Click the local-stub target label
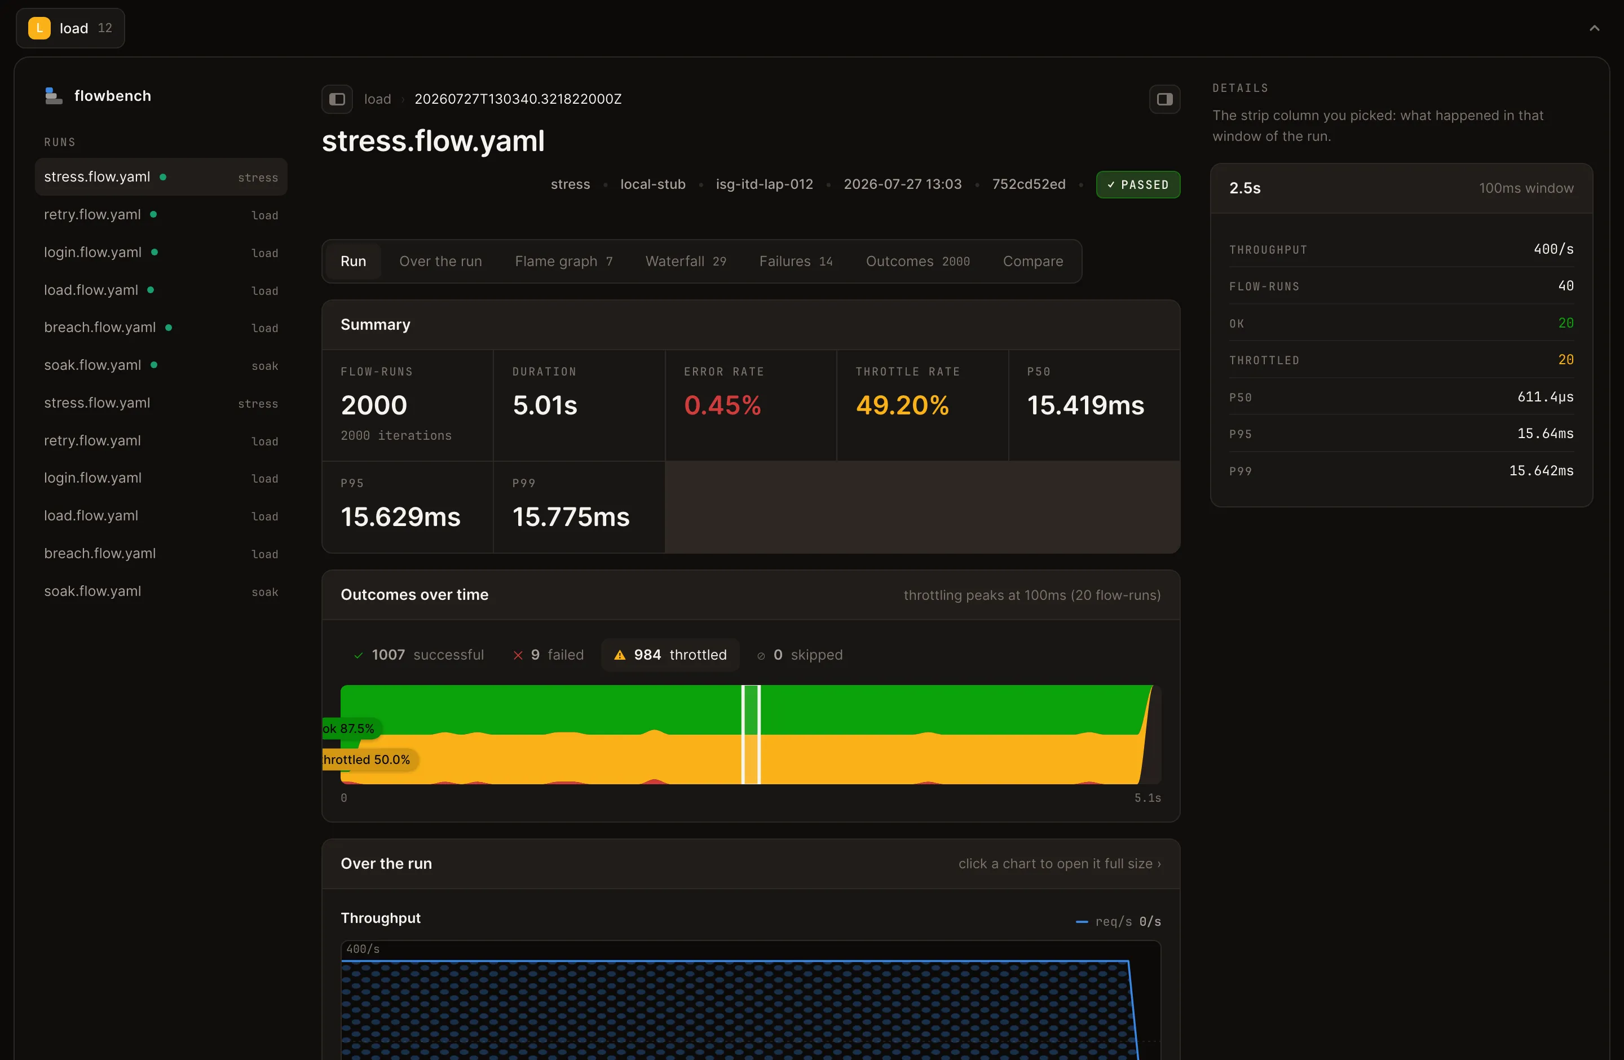Viewport: 1624px width, 1060px height. click(652, 184)
